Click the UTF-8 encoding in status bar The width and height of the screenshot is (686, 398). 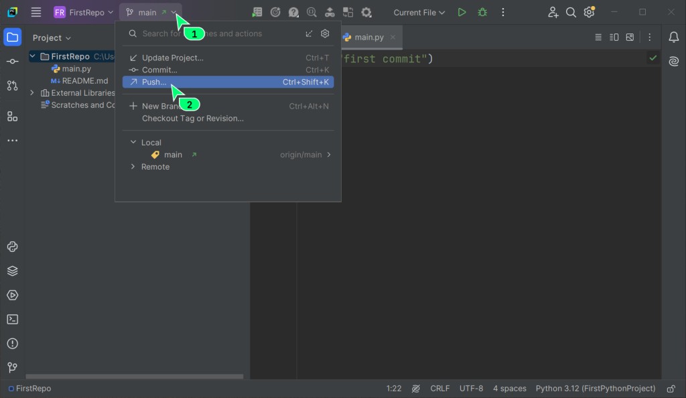click(471, 389)
